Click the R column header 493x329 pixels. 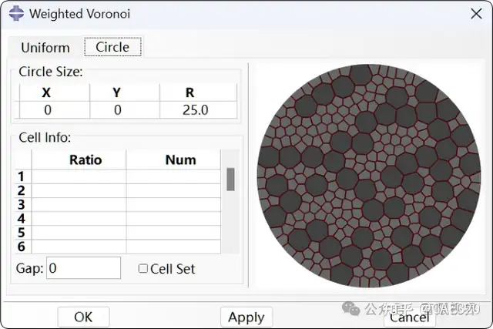[x=199, y=92]
